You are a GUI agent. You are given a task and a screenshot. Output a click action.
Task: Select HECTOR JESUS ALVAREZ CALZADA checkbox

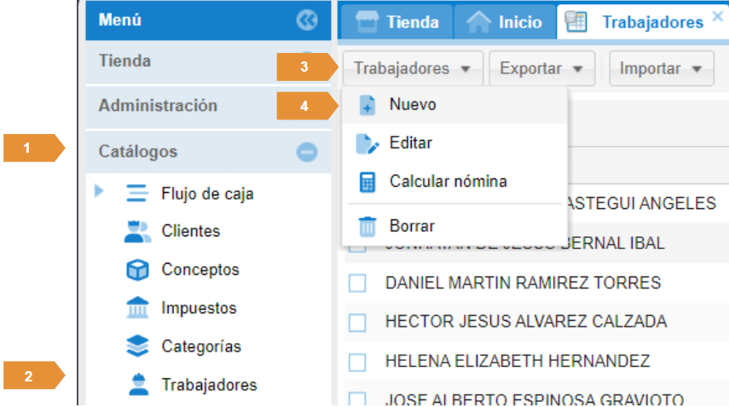pyautogui.click(x=357, y=323)
